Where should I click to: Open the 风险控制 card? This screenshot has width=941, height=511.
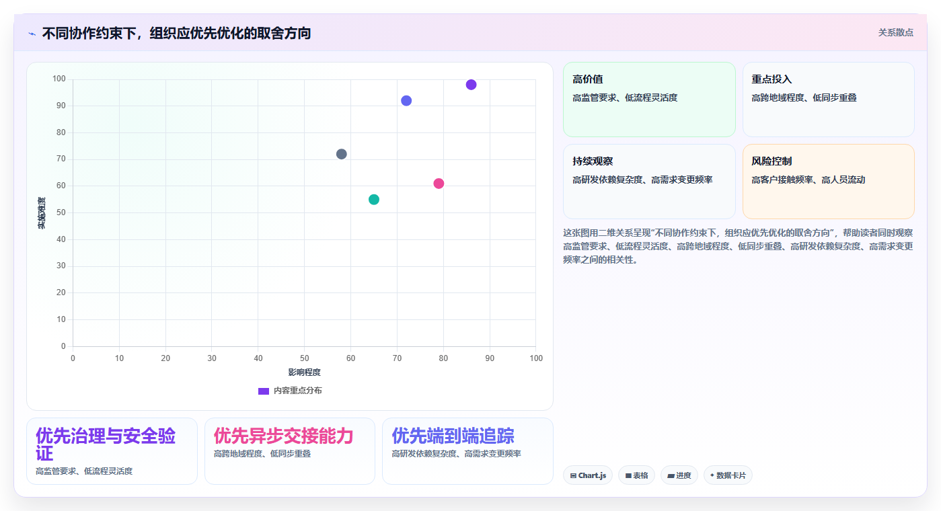(828, 182)
